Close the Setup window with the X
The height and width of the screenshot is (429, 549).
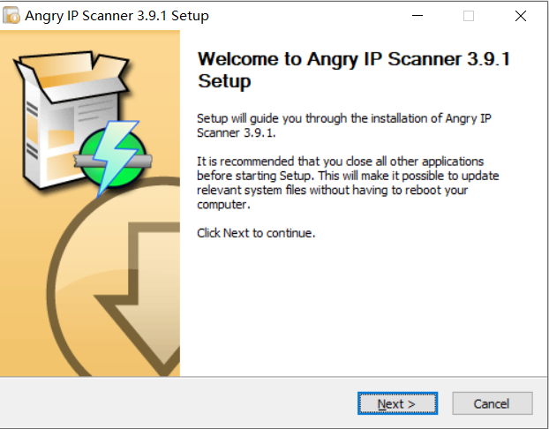click(x=521, y=16)
